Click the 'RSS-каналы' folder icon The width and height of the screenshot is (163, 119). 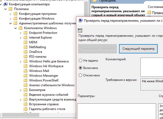(25, 57)
